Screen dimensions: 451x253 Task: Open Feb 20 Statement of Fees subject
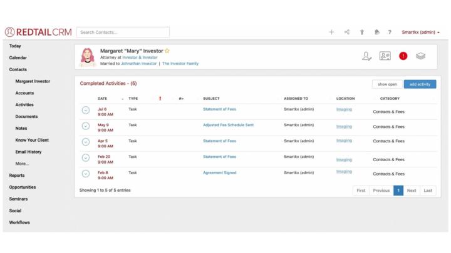(x=219, y=157)
